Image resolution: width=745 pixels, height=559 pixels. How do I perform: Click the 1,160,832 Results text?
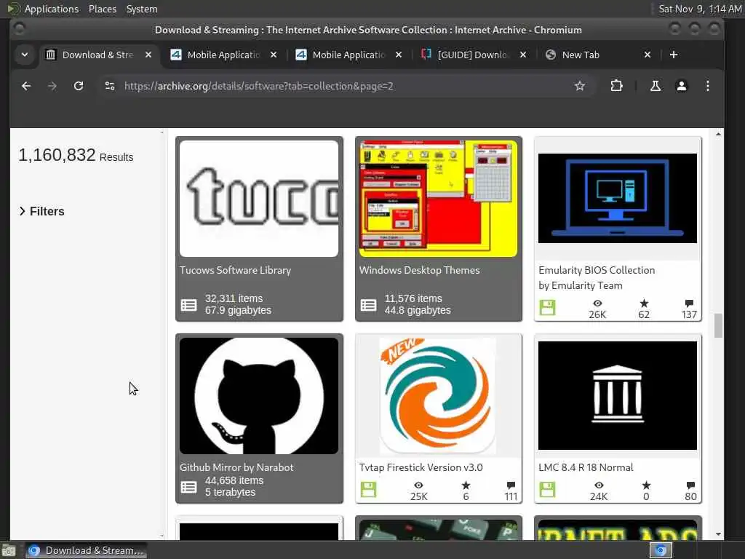coord(76,156)
